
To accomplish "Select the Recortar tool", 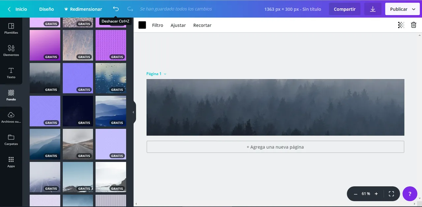I will (x=202, y=25).
